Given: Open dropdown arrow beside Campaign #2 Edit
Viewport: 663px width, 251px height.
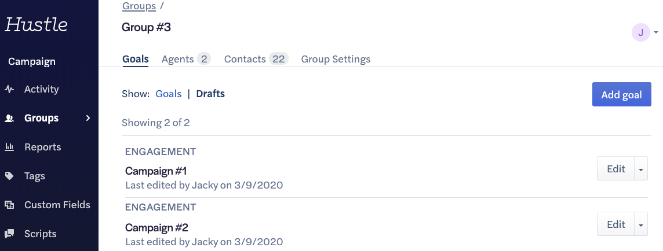Looking at the screenshot, I should coord(640,224).
